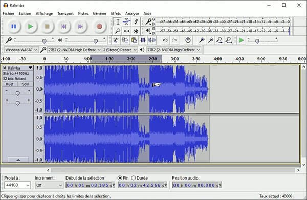
Task: Open the Position audio time format arrow
Action: tap(220, 185)
